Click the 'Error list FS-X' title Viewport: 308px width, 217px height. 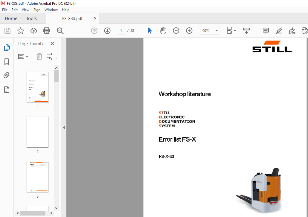177,139
